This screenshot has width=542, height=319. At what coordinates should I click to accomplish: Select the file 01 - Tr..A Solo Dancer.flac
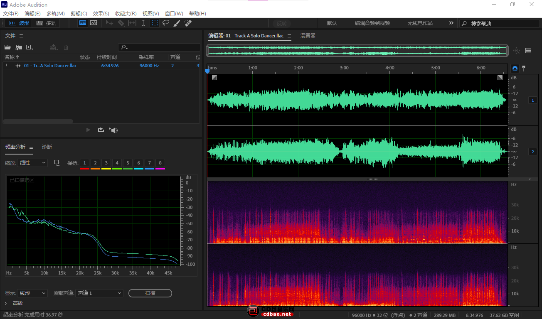(x=50, y=66)
